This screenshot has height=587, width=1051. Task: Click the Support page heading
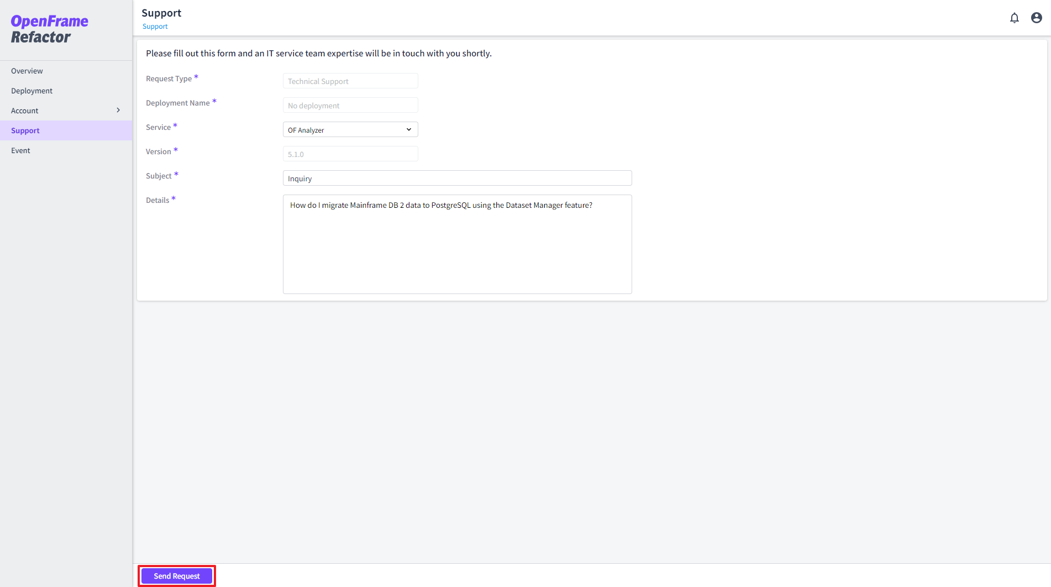(161, 12)
